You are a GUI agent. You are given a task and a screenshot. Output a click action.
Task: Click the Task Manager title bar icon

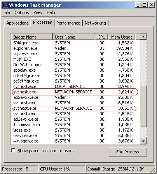5,5
